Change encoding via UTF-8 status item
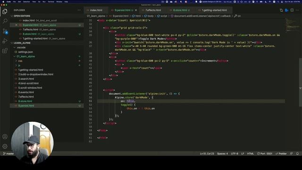The image size is (302, 170). click(x=235, y=153)
